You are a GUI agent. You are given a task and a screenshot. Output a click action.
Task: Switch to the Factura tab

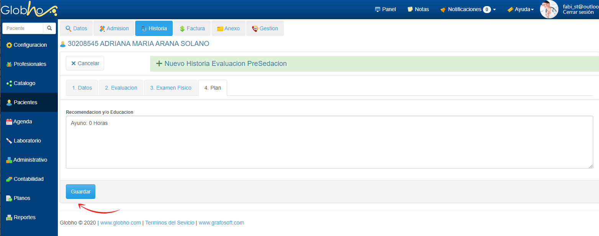(x=191, y=28)
